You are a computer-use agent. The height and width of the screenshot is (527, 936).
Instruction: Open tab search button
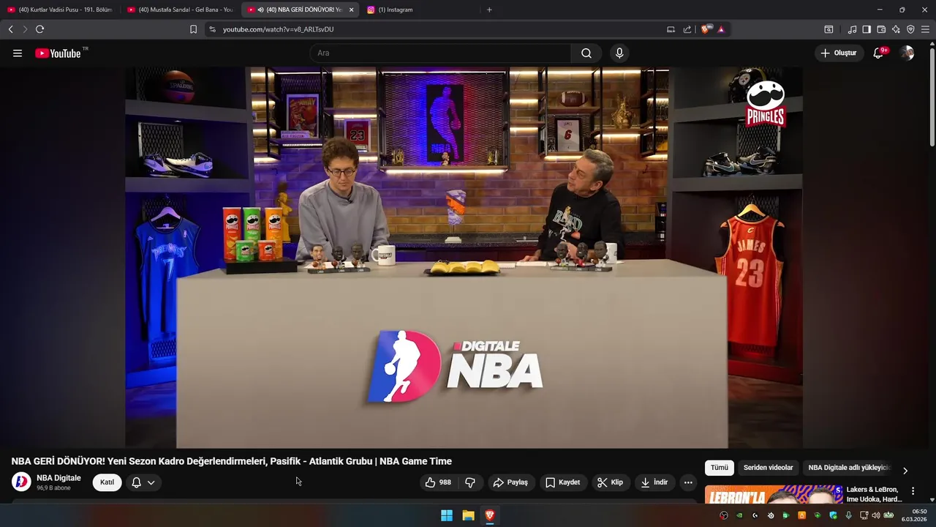pyautogui.click(x=829, y=29)
